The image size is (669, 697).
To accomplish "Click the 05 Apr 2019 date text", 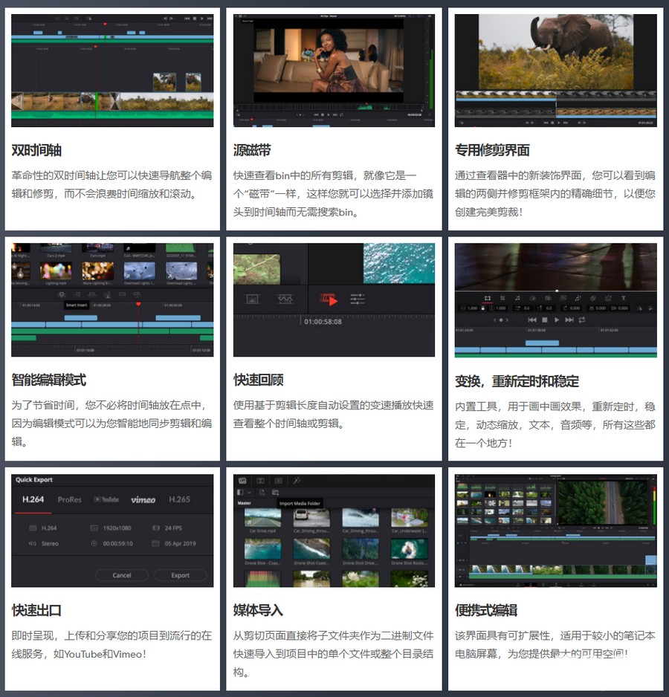I will 180,544.
